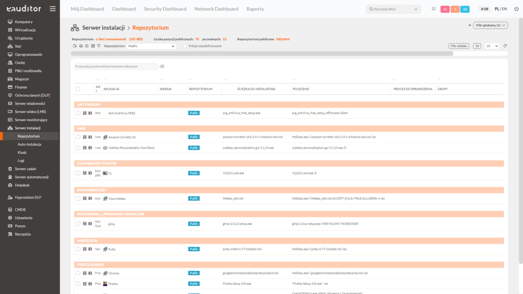Open Auto-instalacja in the sidebar
The height and width of the screenshot is (294, 523).
[x=29, y=144]
